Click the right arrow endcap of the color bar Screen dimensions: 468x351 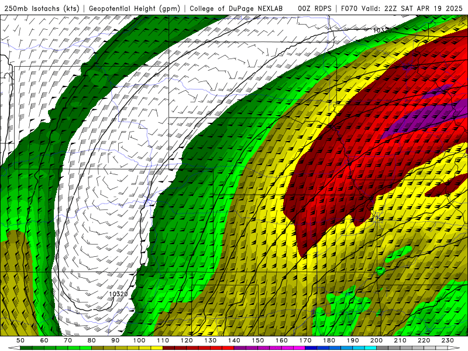click(x=453, y=348)
